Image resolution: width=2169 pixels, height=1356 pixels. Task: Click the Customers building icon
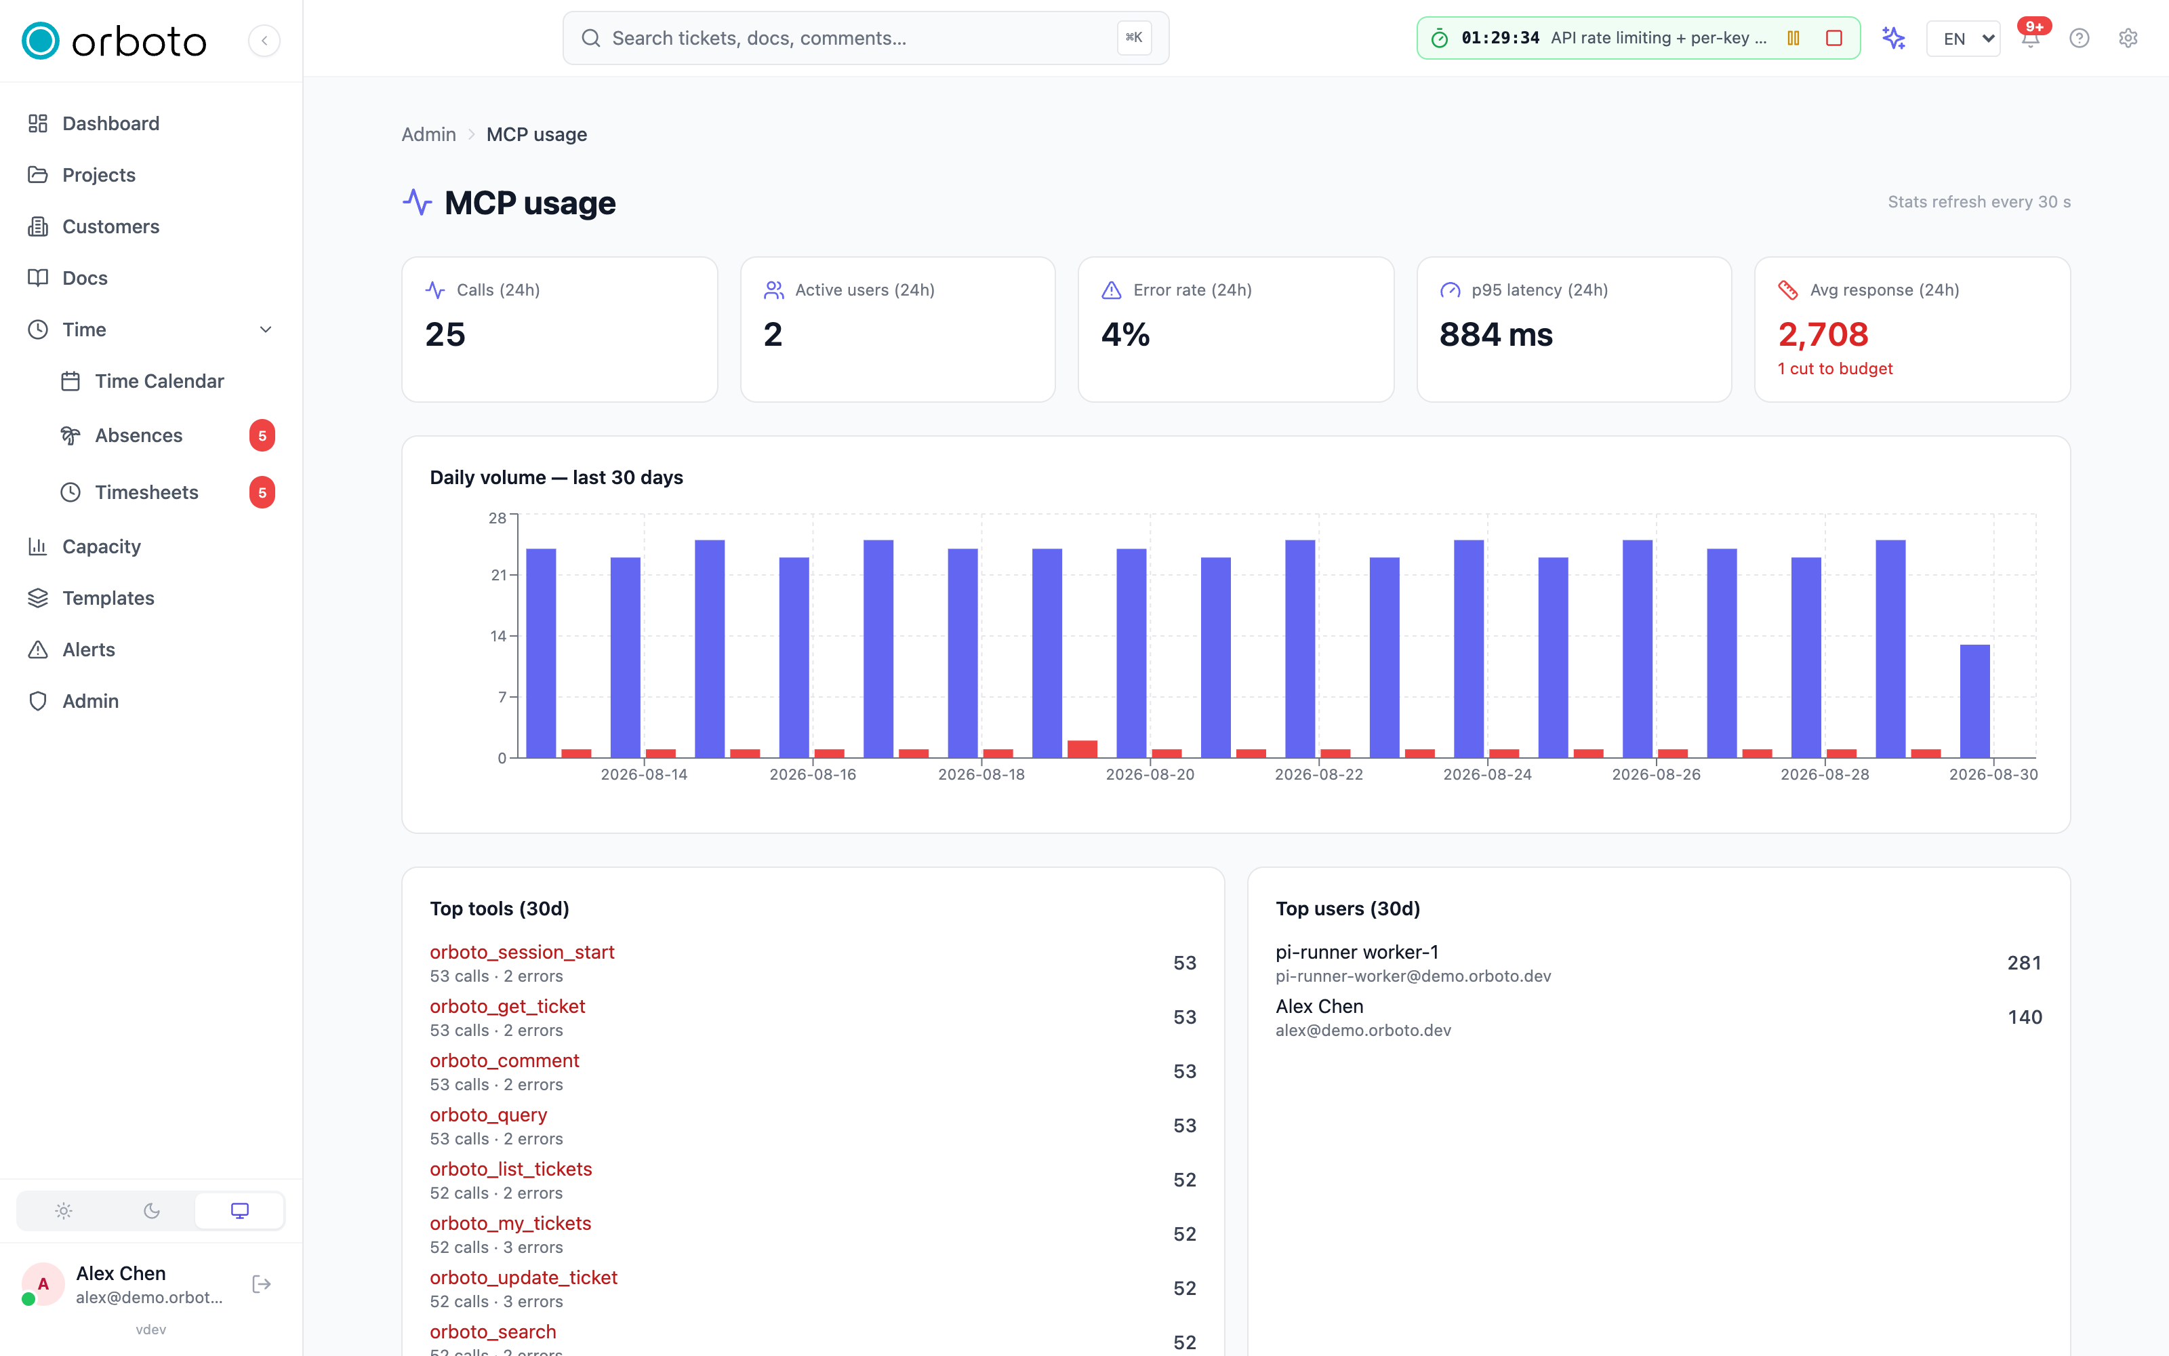(38, 226)
